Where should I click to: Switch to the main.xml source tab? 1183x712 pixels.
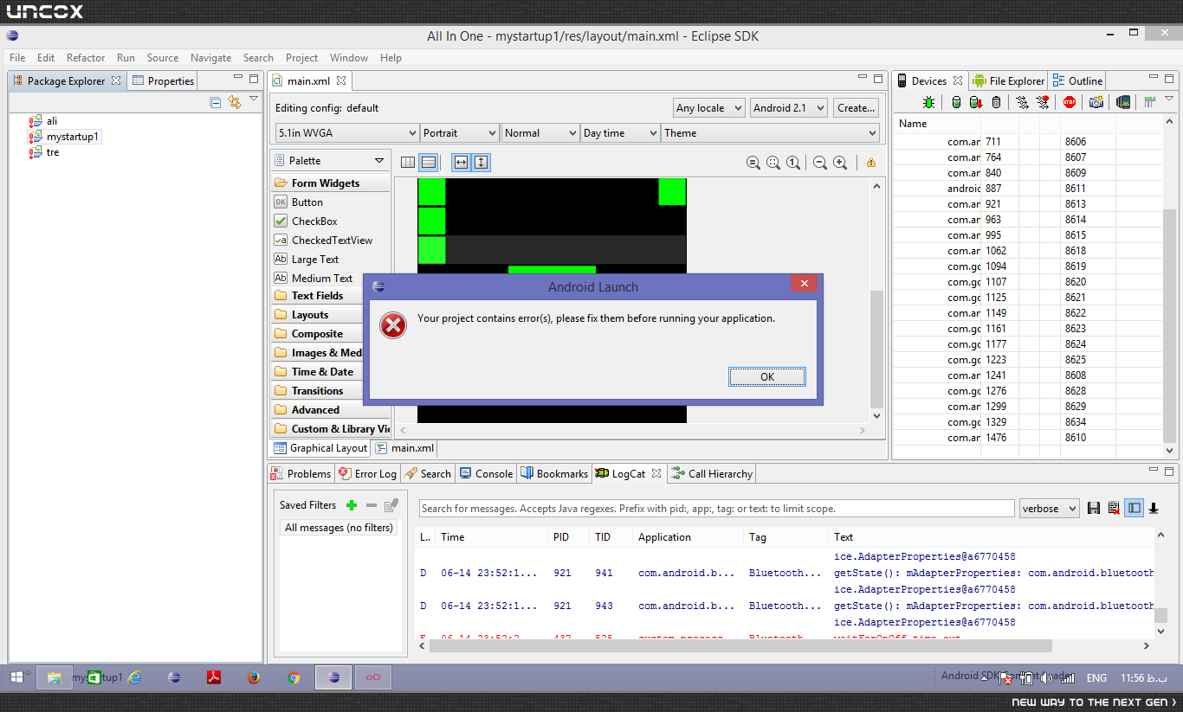tap(405, 448)
